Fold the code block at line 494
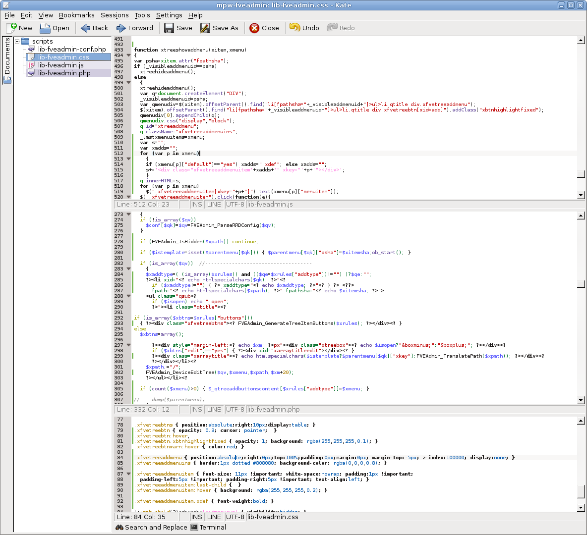Viewport: 587px width, 535px height. click(129, 55)
